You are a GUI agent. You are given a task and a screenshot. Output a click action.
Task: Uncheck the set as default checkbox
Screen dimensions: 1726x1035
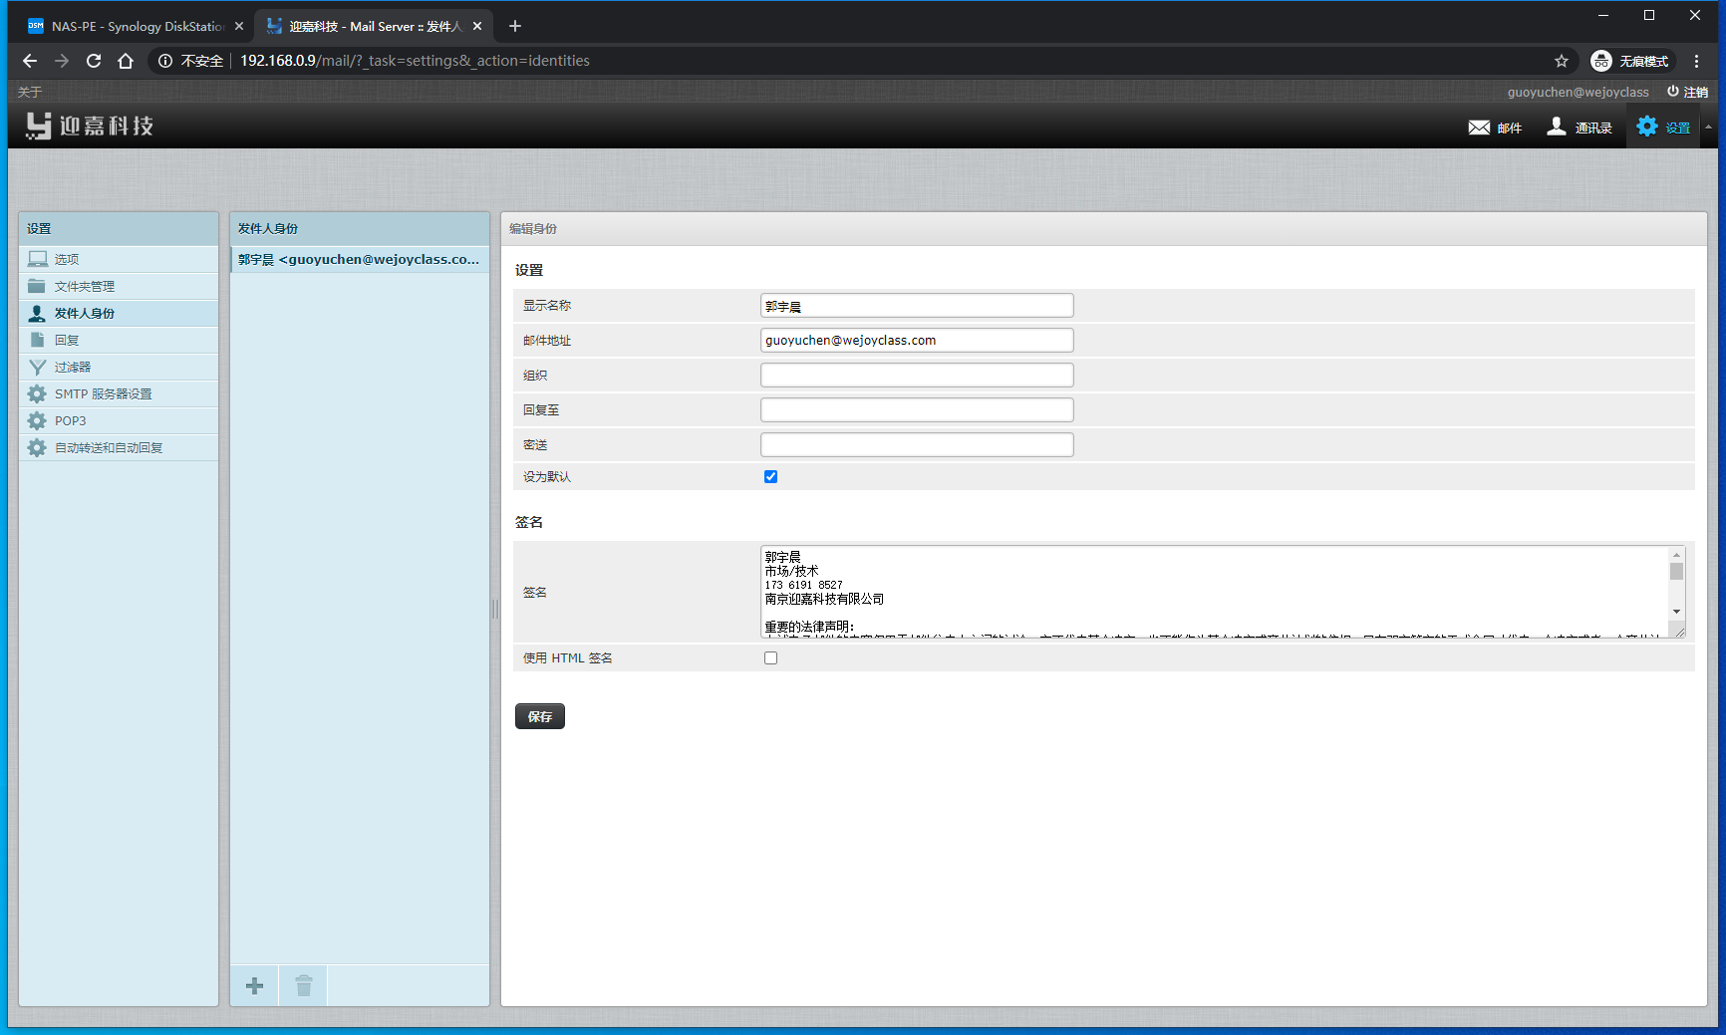click(770, 477)
